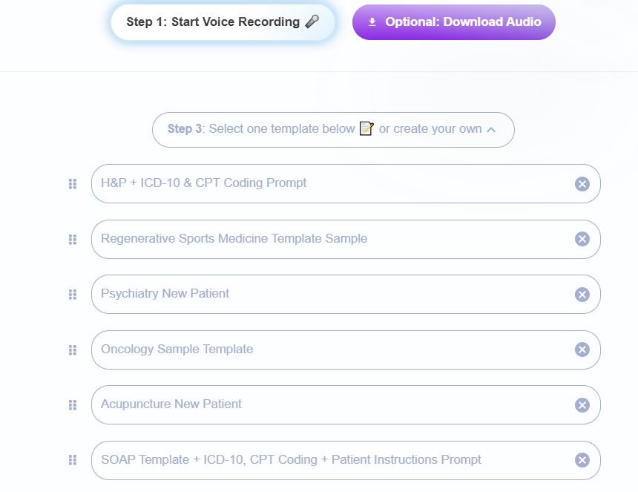Click the drag handle beside Acupuncture New Patient

click(73, 405)
